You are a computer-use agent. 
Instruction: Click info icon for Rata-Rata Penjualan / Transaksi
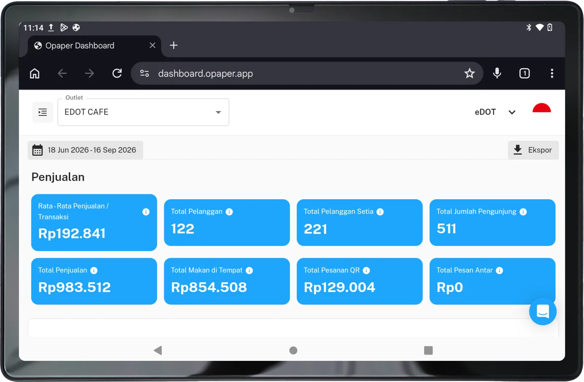click(146, 212)
